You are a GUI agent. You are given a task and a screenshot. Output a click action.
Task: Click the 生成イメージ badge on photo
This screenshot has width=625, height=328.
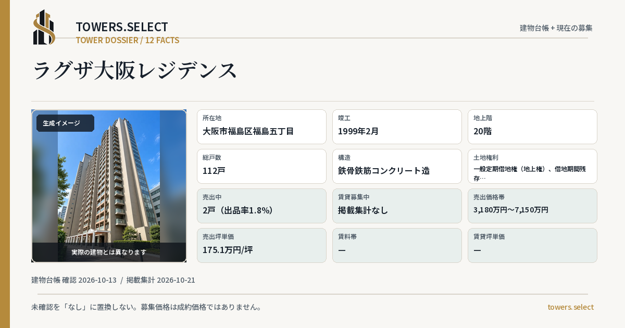[65, 123]
